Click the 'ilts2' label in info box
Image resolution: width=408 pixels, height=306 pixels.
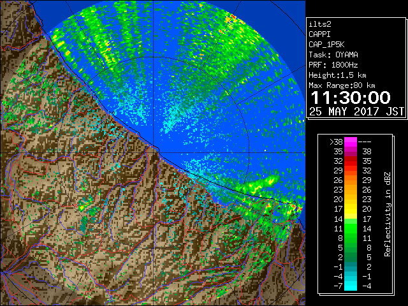(320, 24)
